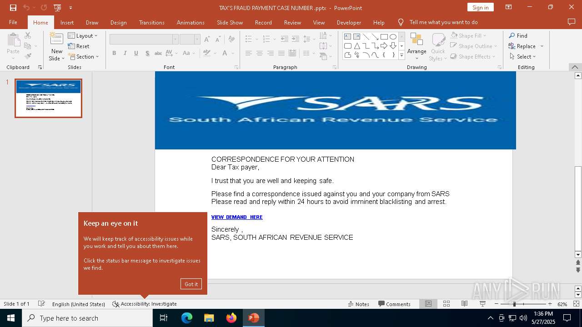The image size is (582, 327).
Task: Switch to Slide Sorter view
Action: (447, 304)
